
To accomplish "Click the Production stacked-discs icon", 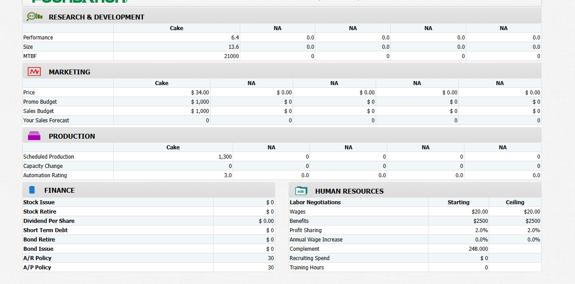I will (34, 136).
